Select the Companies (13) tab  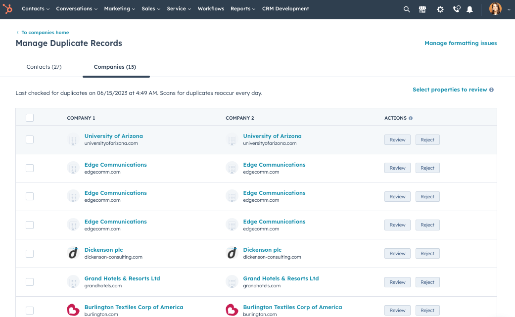tap(115, 67)
